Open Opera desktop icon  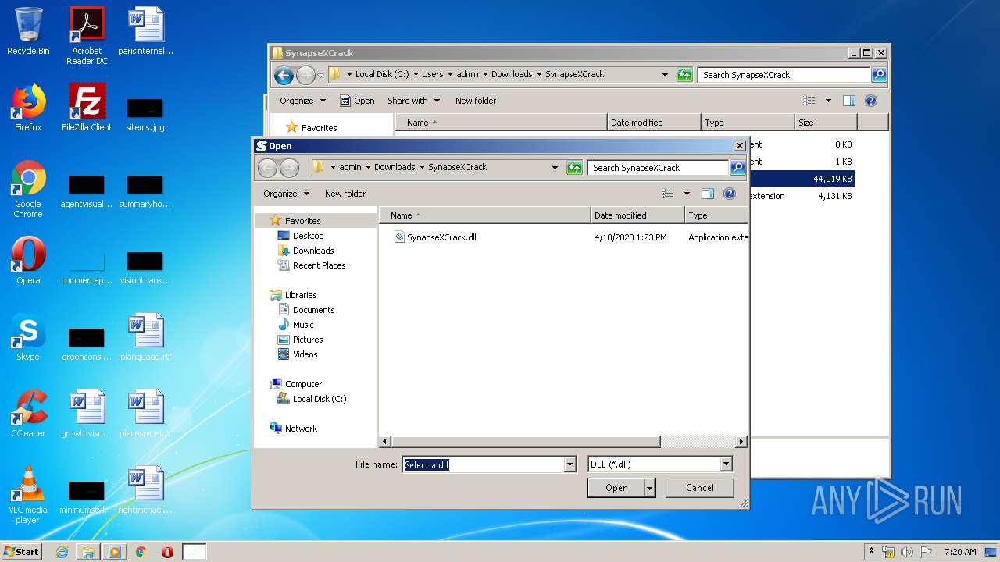pyautogui.click(x=28, y=261)
